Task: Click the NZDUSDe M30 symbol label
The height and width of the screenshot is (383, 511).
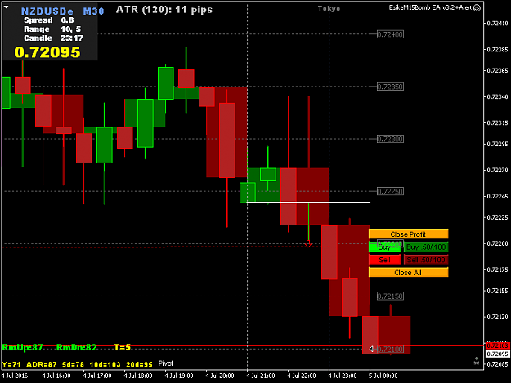Action: point(62,11)
